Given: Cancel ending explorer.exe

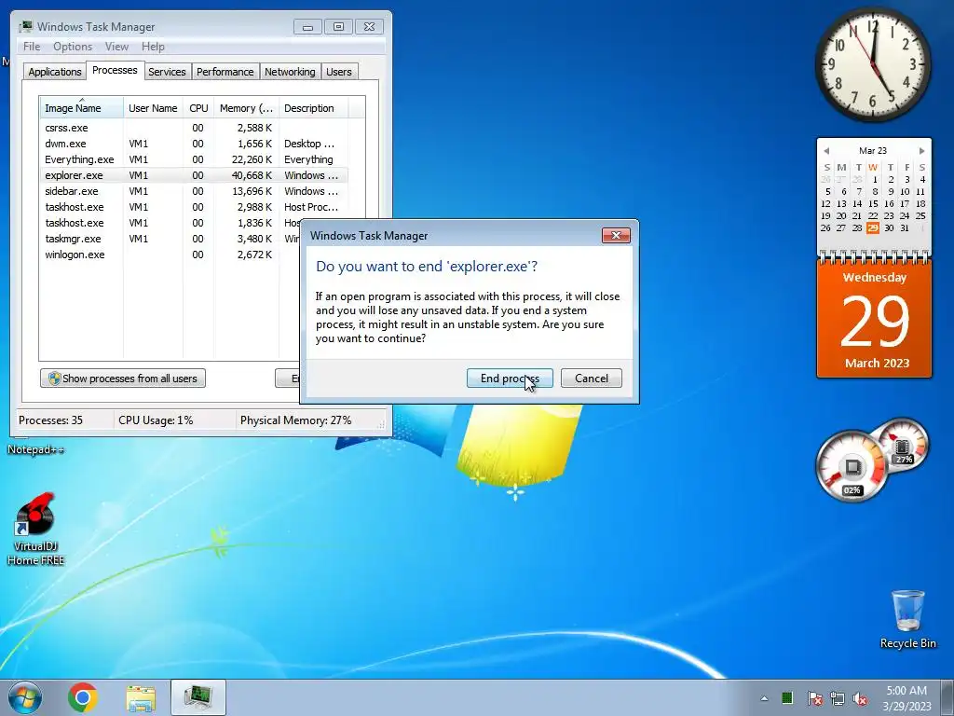Looking at the screenshot, I should [x=592, y=379].
